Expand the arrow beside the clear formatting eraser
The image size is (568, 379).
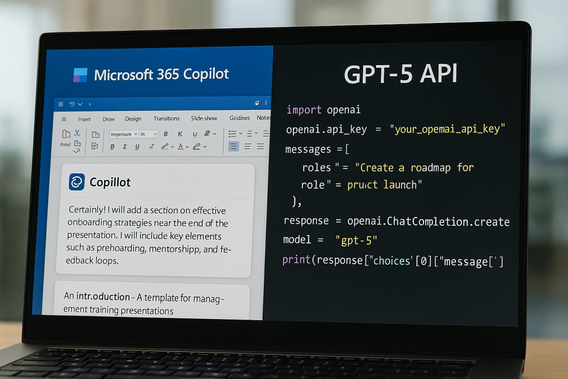click(x=215, y=133)
